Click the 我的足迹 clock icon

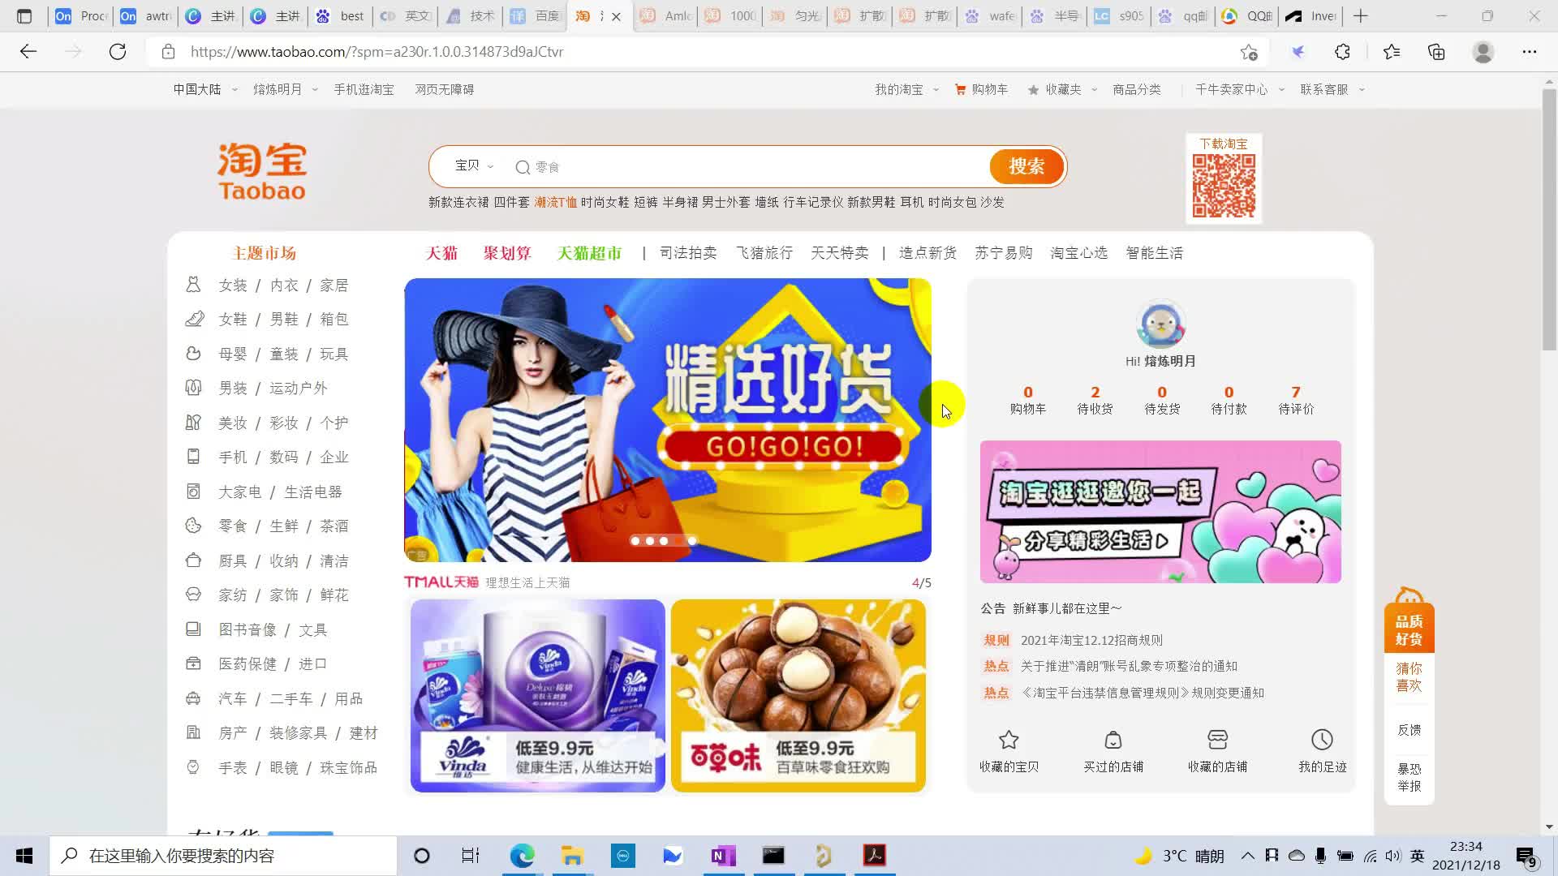tap(1322, 740)
